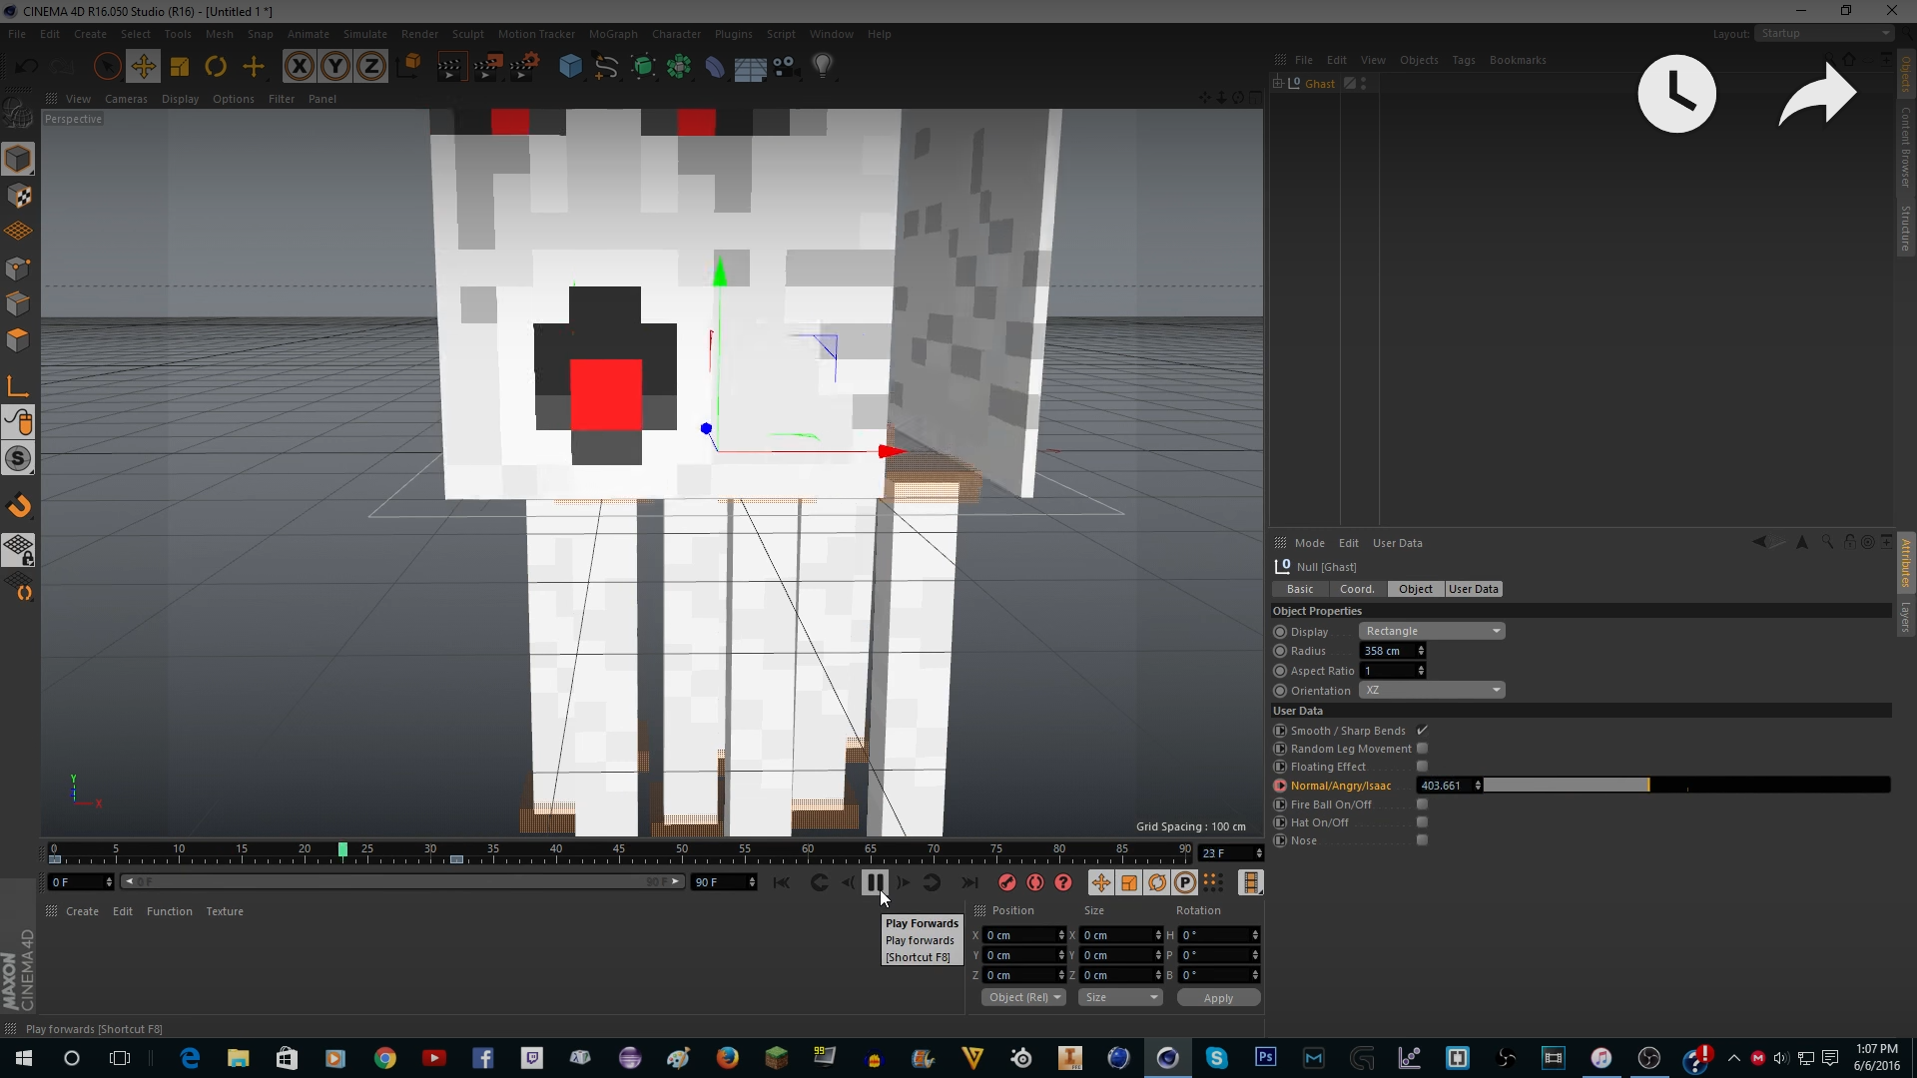Add a light object
The image size is (1917, 1078).
click(823, 67)
